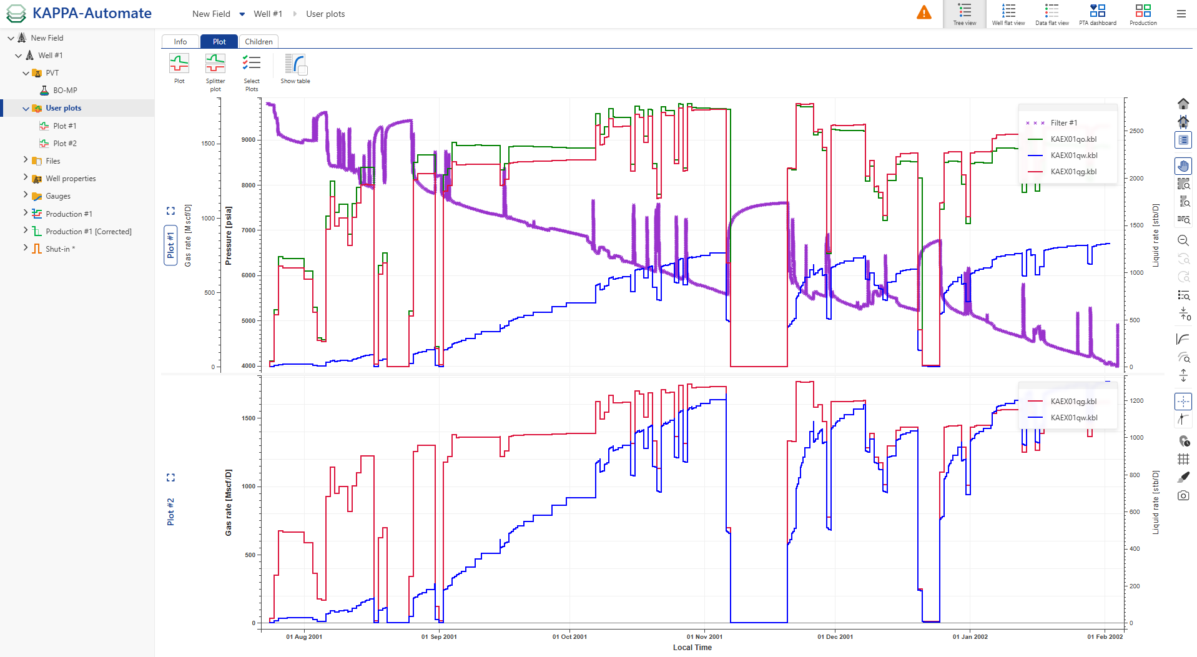Toggle the pan hand tool
The width and height of the screenshot is (1197, 657).
1183,165
